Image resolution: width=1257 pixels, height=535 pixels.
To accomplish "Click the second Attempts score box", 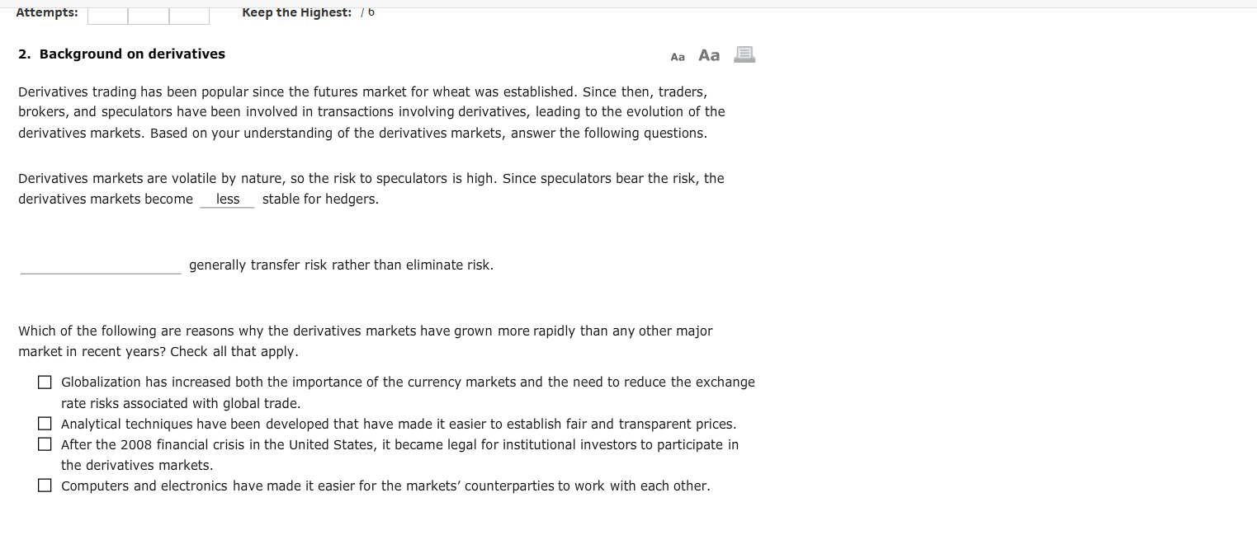I will pyautogui.click(x=148, y=14).
